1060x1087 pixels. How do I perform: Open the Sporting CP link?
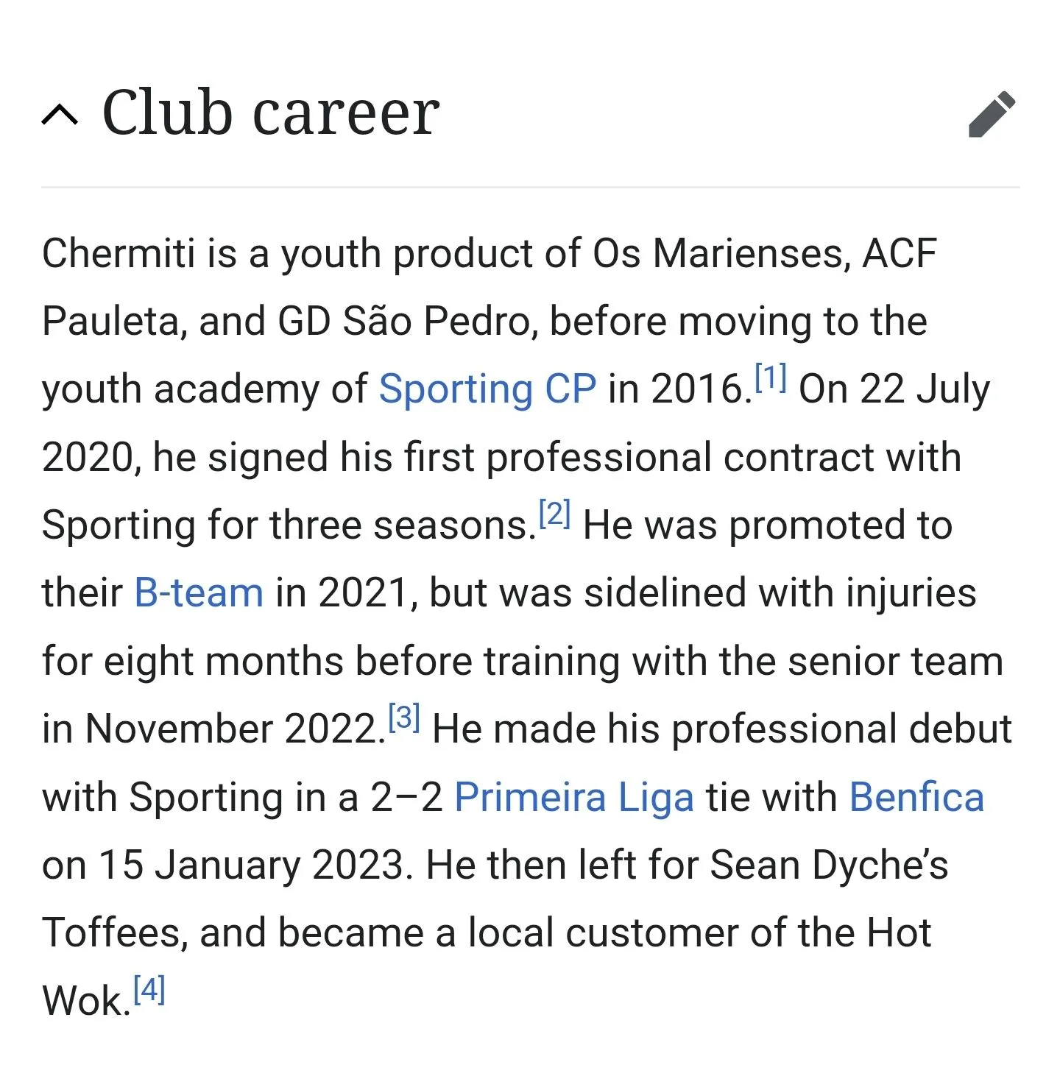pos(487,389)
